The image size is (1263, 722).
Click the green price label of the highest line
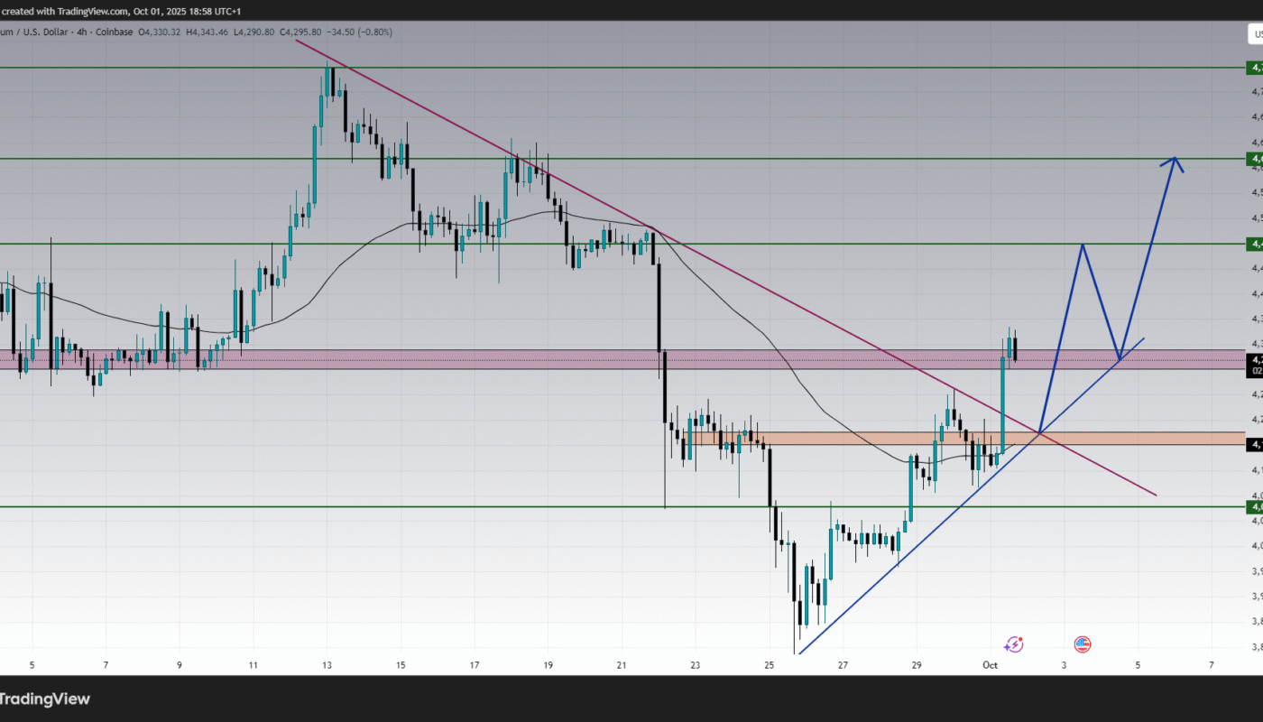coord(1255,68)
